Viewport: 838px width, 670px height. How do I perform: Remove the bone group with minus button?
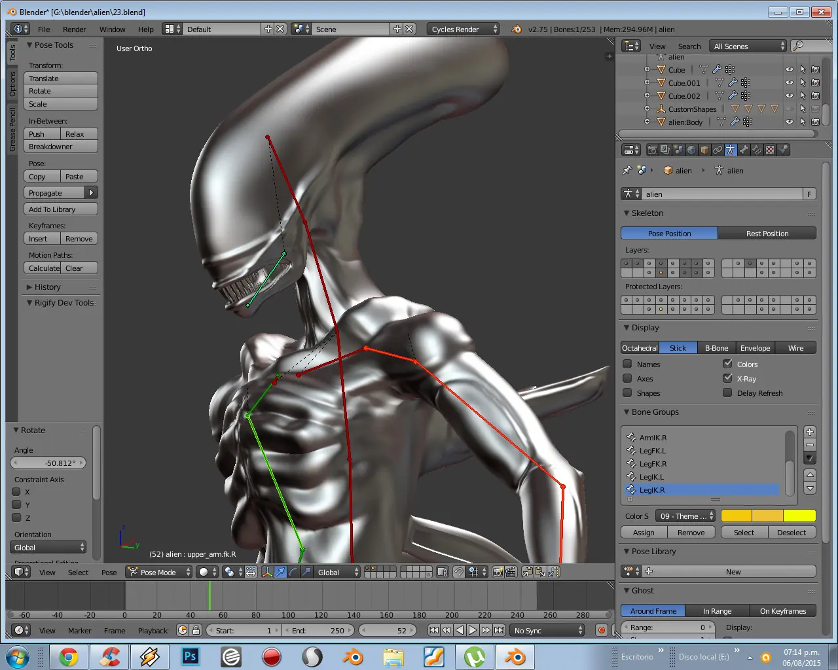click(x=810, y=445)
